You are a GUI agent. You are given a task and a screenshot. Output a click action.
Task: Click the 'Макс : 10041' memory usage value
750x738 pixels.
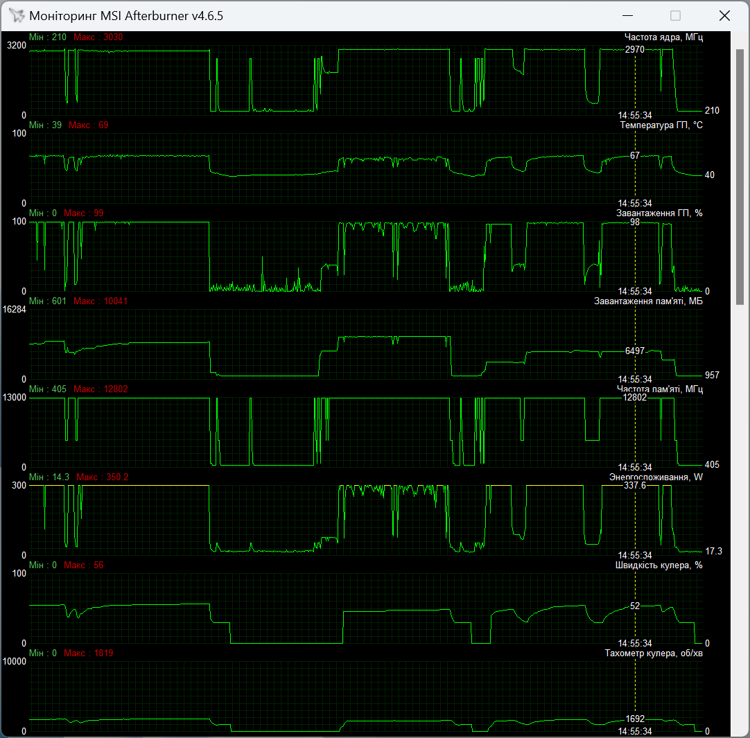(101, 301)
